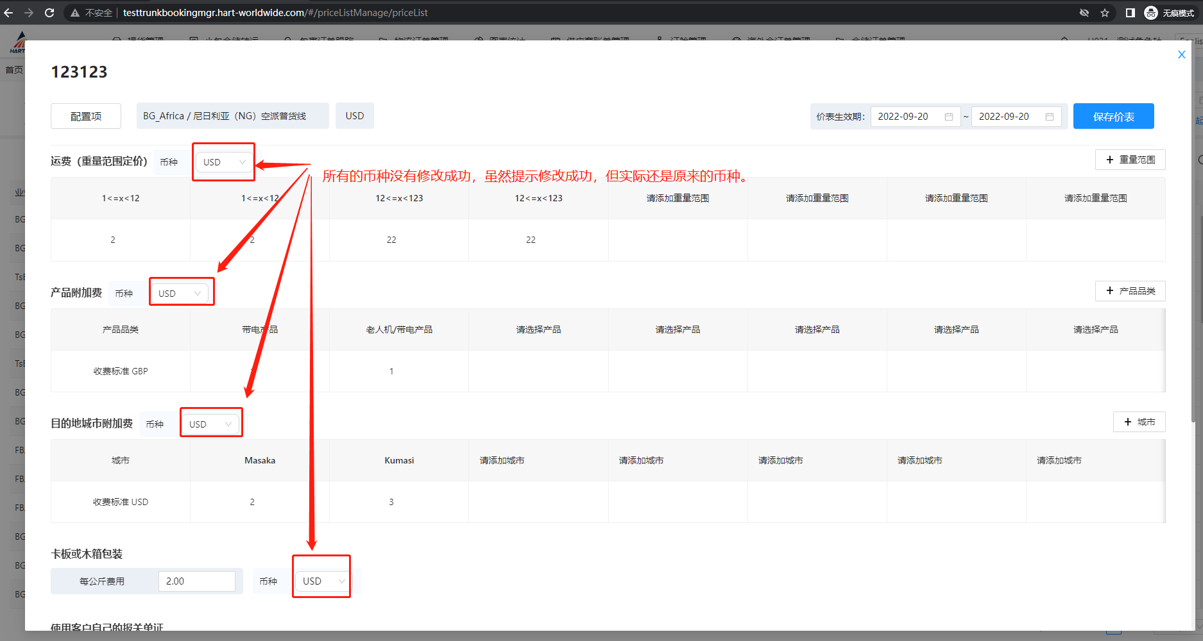The height and width of the screenshot is (641, 1203).
Task: Click the browser reload icon
Action: pos(49,13)
